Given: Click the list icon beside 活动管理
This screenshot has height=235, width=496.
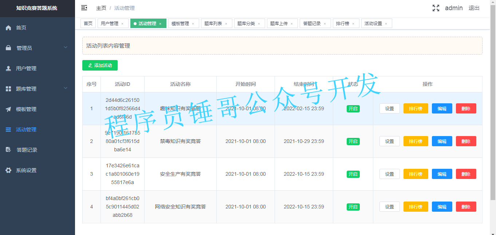Looking at the screenshot, I should pyautogui.click(x=8, y=130).
